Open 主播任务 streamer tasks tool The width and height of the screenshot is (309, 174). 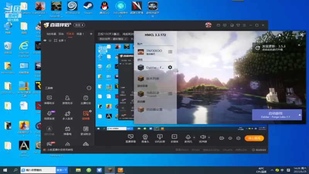pyautogui.click(x=86, y=100)
